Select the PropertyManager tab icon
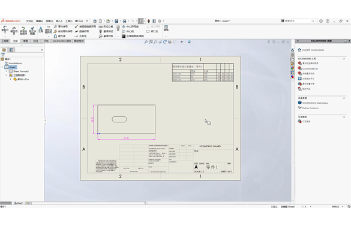 pos(11,50)
